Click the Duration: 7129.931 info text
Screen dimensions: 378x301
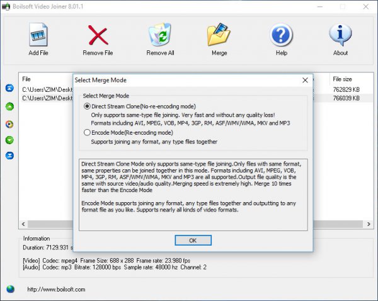(47, 247)
